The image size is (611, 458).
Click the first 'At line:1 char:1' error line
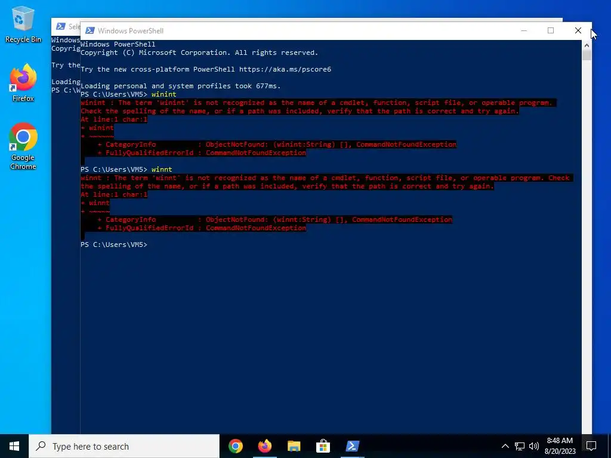[114, 119]
